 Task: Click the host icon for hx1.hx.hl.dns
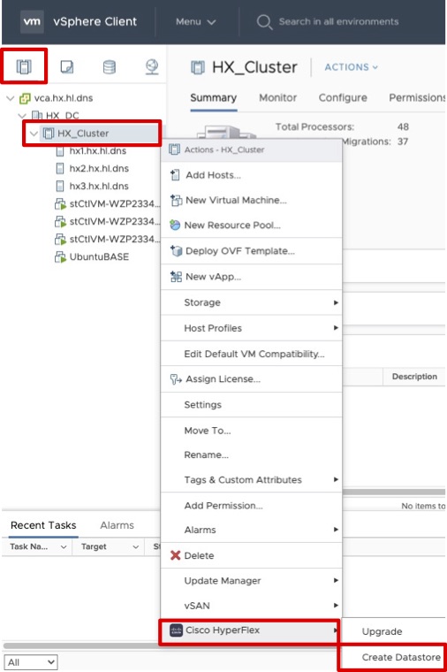[x=60, y=151]
